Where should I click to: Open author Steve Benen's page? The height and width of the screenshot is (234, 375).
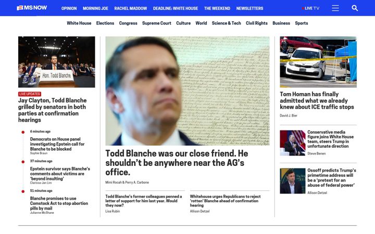tap(317, 153)
